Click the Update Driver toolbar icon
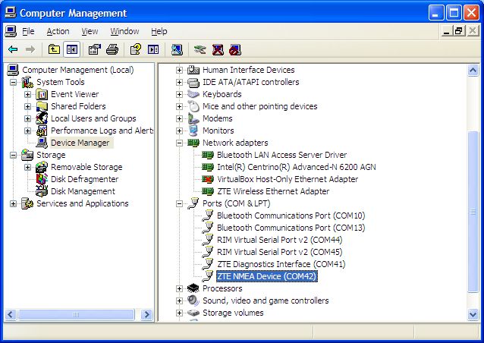This screenshot has height=343, width=484. [199, 49]
